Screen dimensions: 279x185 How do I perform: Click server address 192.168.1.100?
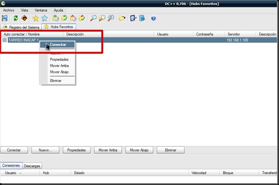click(237, 40)
